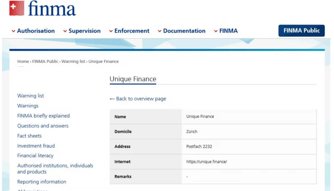Open Financial literacy sidebar link
Viewport: 334px width, 191px height.
(x=35, y=156)
